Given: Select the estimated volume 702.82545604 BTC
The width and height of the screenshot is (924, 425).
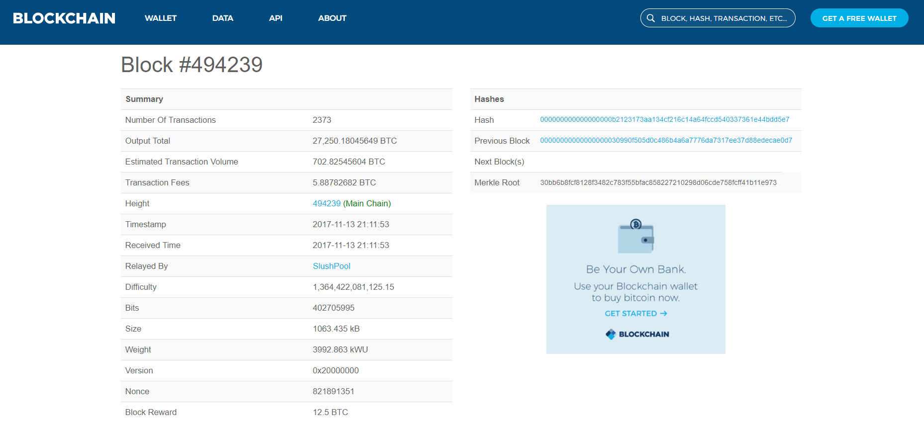Looking at the screenshot, I should pos(349,162).
